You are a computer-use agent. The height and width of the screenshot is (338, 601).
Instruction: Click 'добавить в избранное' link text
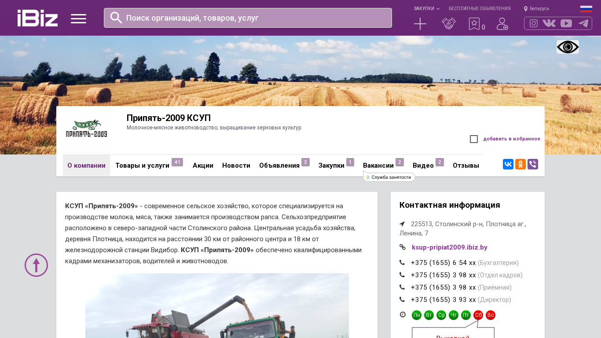click(x=512, y=139)
